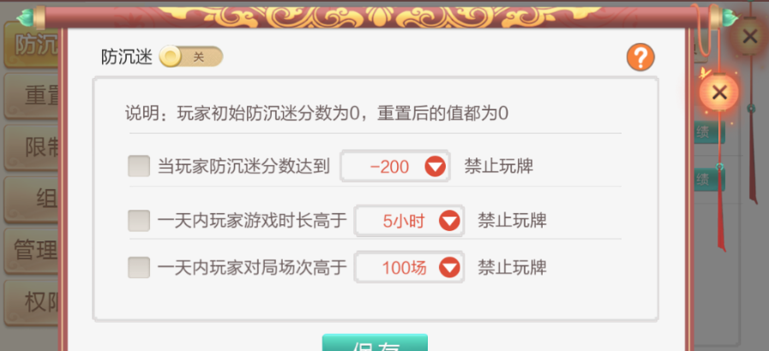Viewport: 769px width, 351px height.
Task: Select the 防沉 tab in the left sidebar
Action: 33,45
